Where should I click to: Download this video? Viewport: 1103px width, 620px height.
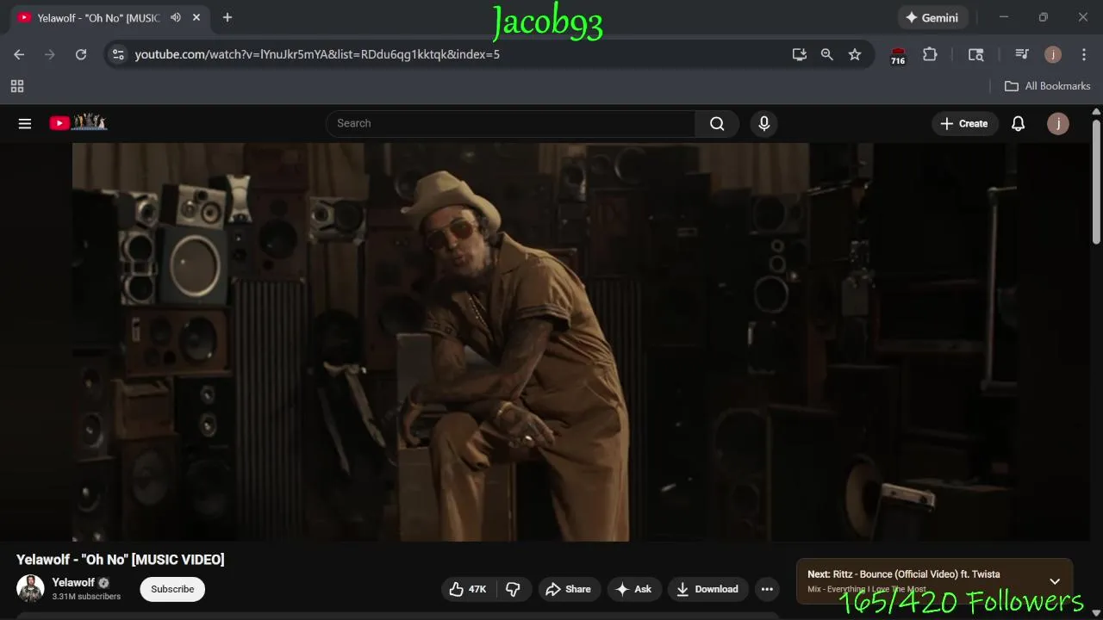click(x=707, y=589)
